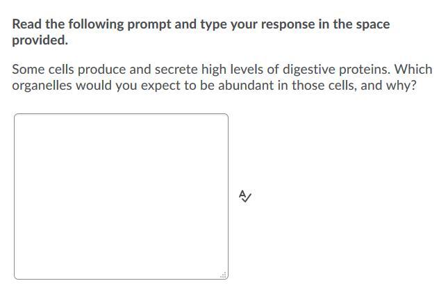Click inside the empty response text box

pyautogui.click(x=121, y=196)
